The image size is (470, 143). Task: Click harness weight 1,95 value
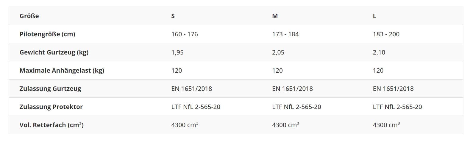pyautogui.click(x=177, y=52)
